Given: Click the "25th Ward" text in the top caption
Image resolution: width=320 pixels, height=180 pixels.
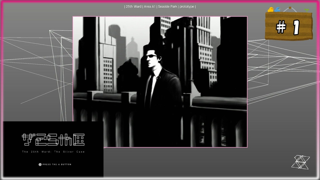Looking at the screenshot, I should 134,6.
